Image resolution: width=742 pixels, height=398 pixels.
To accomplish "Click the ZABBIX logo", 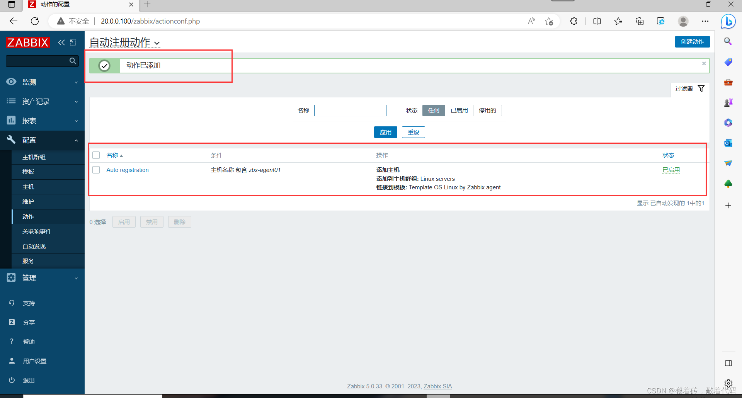I will tap(28, 43).
